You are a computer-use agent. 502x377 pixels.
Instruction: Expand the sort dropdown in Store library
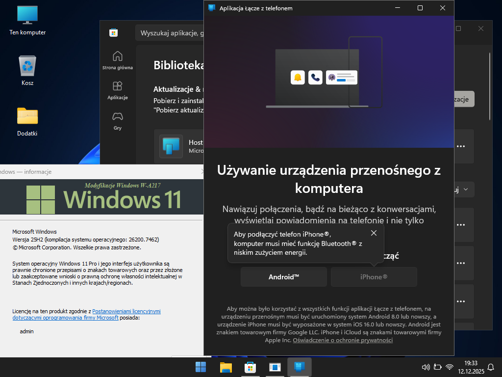point(464,189)
